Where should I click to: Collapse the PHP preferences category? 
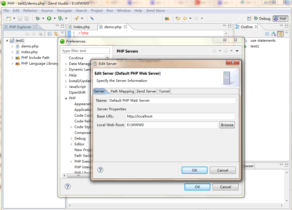(x=66, y=98)
